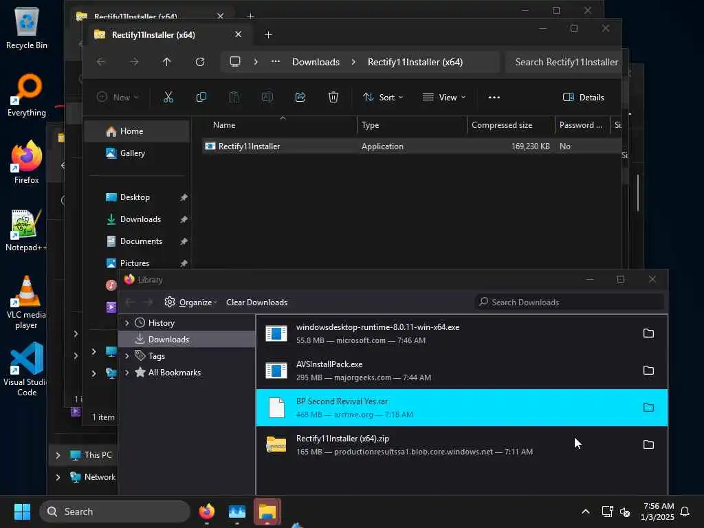
Task: Open containing folder for BP Second Revival Yes.rar
Action: tap(648, 407)
